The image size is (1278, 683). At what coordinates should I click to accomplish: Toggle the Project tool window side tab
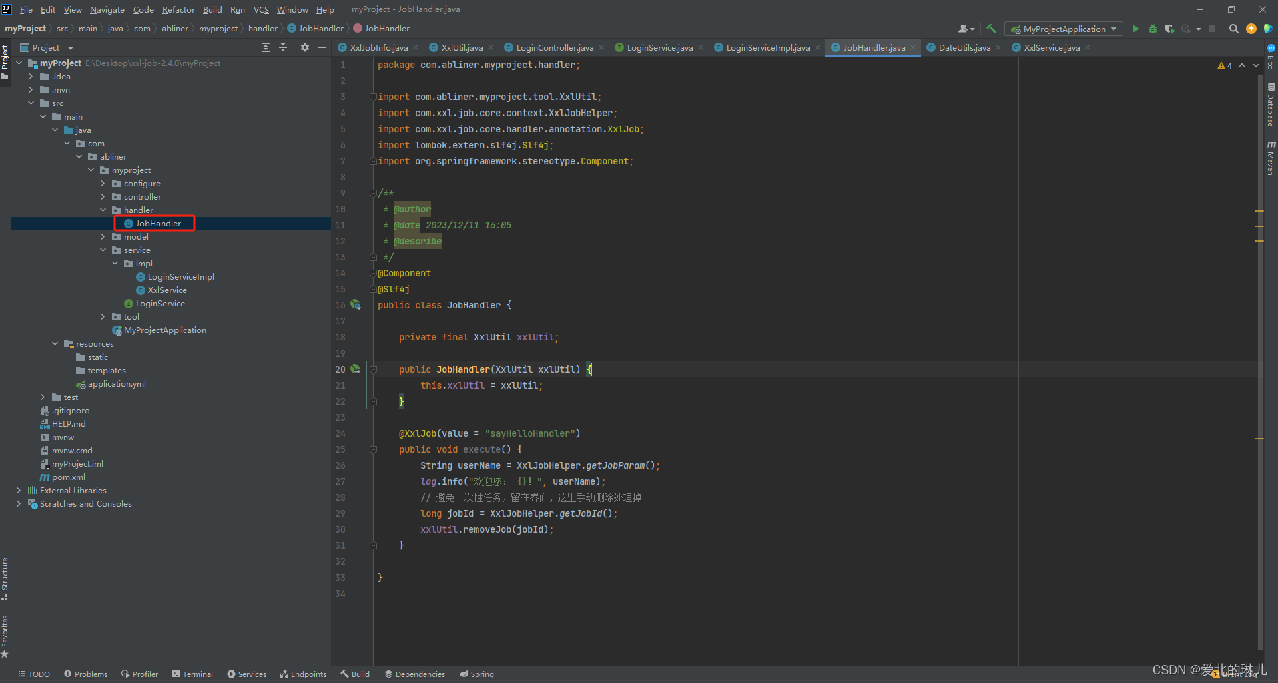[x=5, y=61]
